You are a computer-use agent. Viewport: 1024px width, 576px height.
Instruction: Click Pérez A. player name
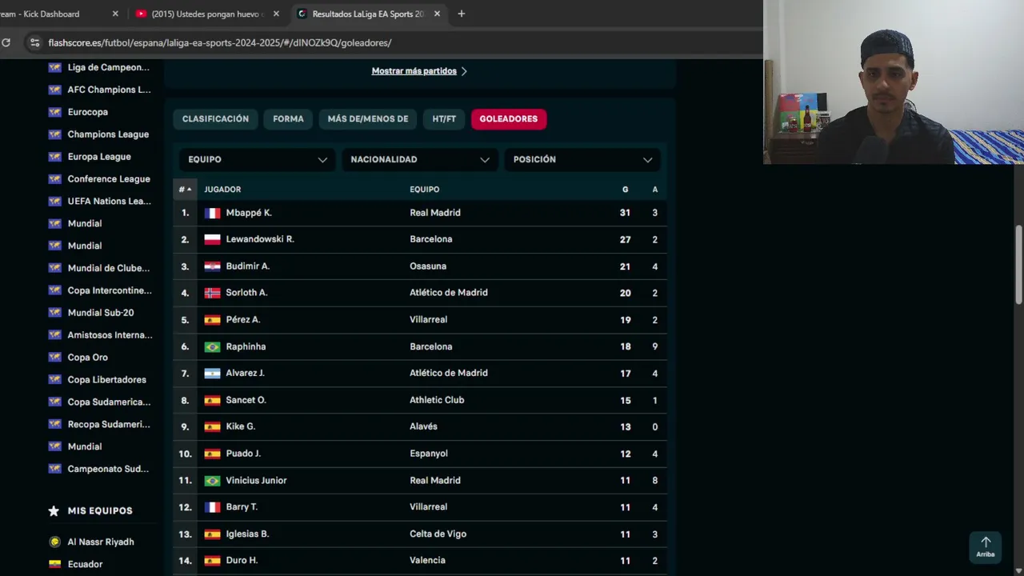click(243, 320)
